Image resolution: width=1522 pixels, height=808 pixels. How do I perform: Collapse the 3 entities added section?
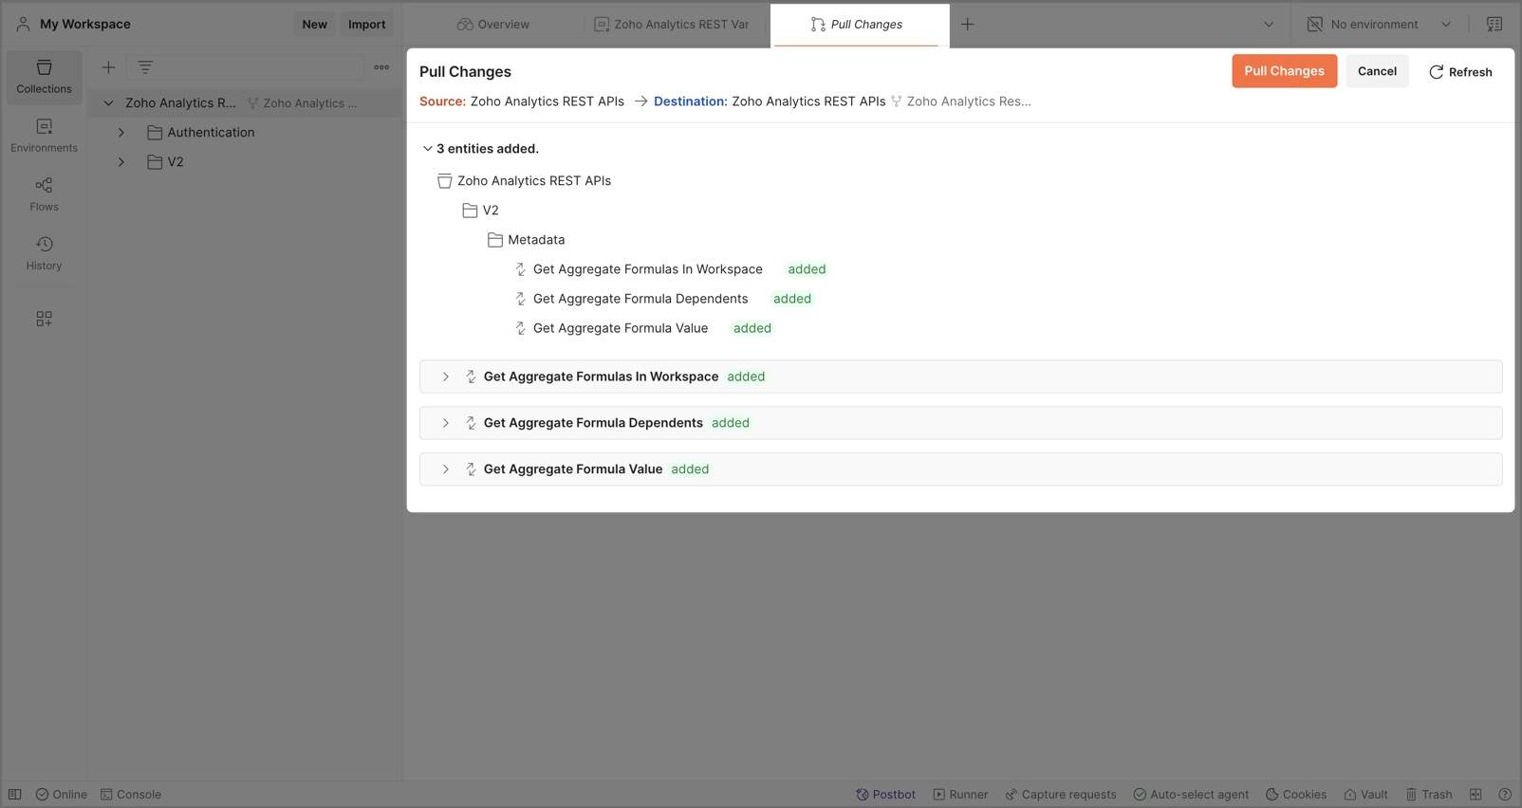tap(427, 149)
